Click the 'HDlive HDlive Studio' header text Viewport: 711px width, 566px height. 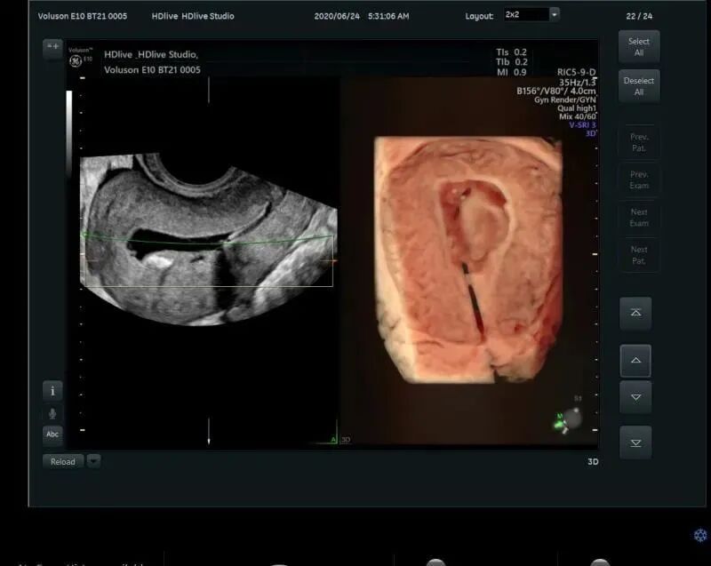tap(193, 16)
